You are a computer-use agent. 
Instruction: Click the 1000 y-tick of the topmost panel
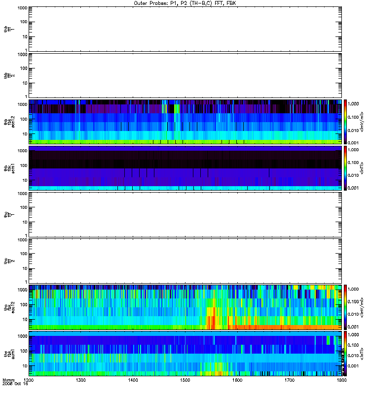click(x=22, y=8)
